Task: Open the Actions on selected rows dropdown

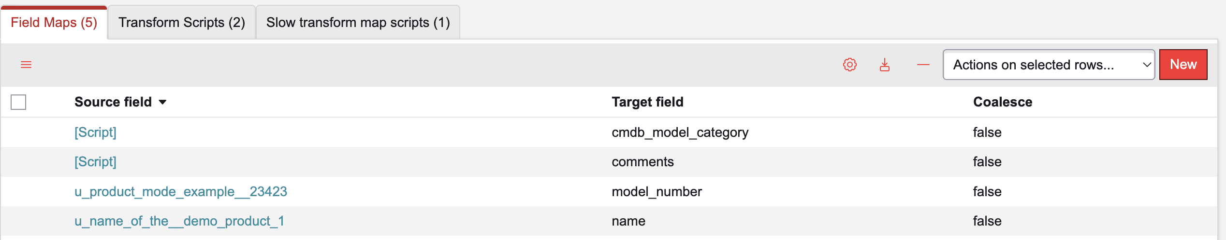Action: click(1049, 65)
